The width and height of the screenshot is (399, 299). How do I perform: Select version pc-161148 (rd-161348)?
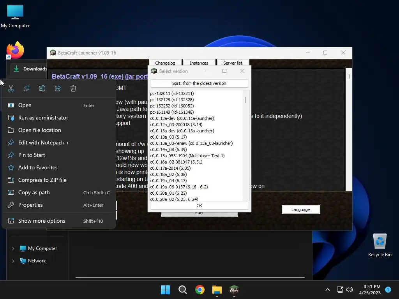tap(172, 112)
